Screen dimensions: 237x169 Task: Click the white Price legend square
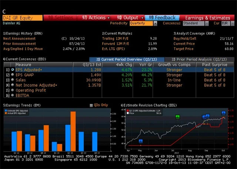128,113
